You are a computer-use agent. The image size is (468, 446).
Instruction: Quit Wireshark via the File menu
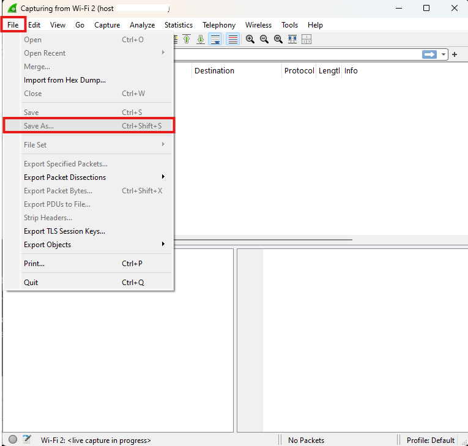tap(88, 283)
